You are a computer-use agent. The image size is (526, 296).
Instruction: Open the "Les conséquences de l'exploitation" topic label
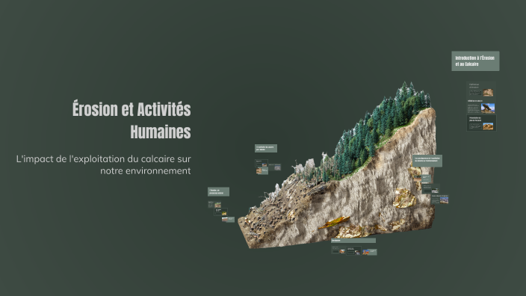pos(427,161)
